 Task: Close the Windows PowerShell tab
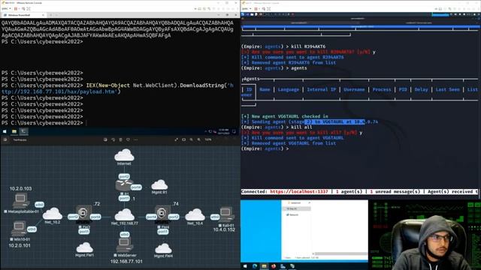[x=43, y=15]
